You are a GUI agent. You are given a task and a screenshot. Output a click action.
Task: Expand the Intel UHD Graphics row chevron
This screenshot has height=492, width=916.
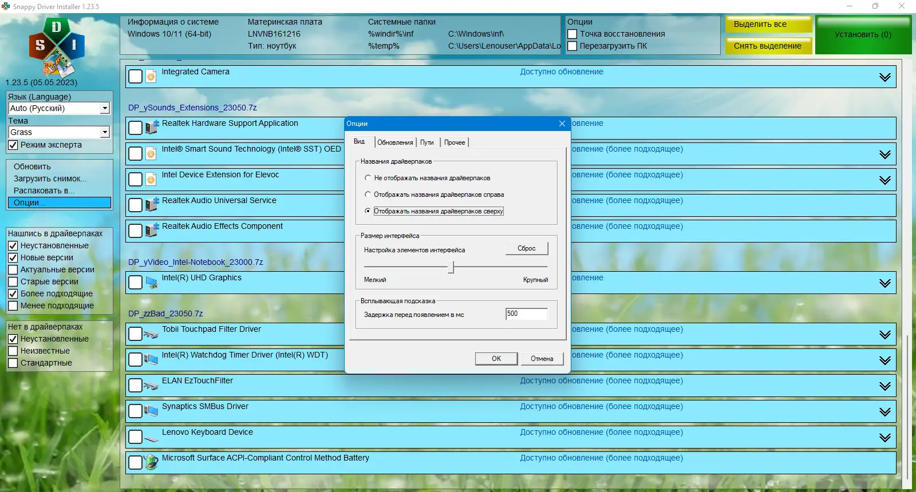click(x=885, y=283)
